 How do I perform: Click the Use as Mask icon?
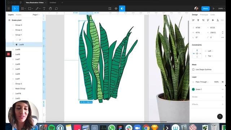pos(122,9)
